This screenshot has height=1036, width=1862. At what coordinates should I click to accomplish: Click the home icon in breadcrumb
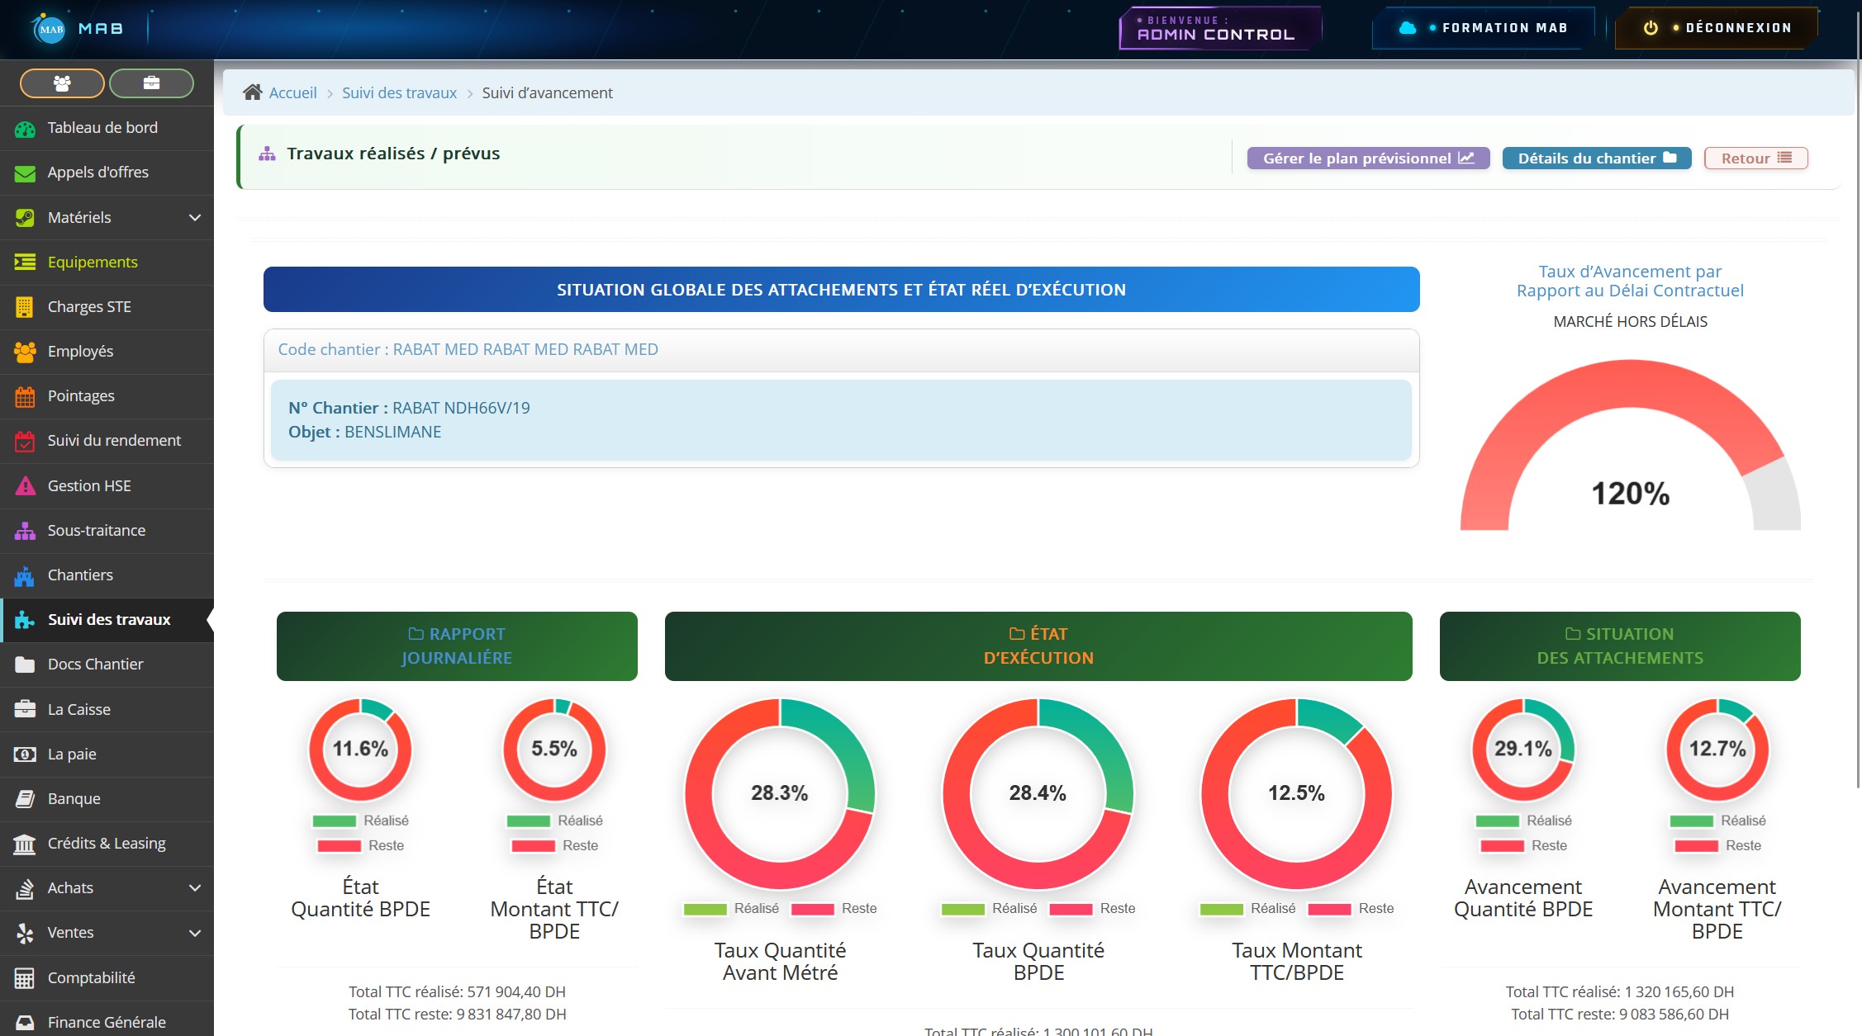pyautogui.click(x=252, y=92)
